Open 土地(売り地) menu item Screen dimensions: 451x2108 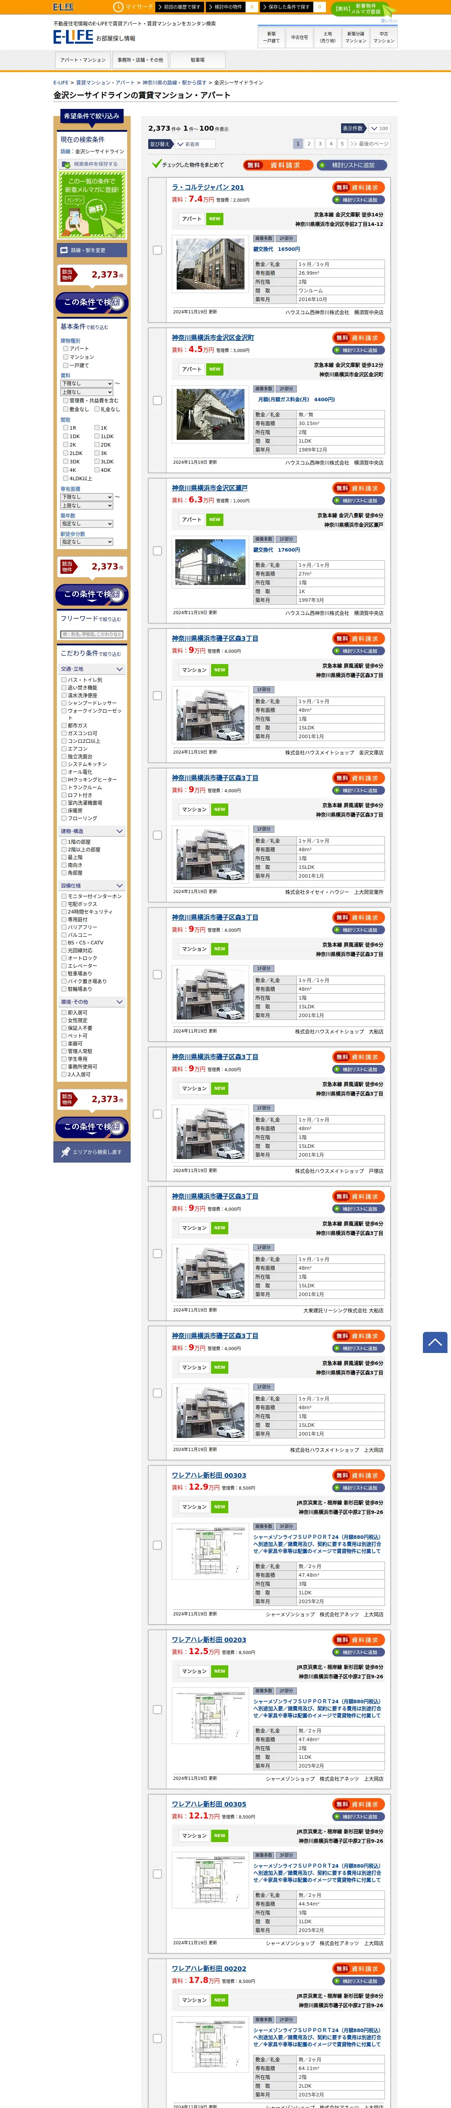pyautogui.click(x=327, y=37)
